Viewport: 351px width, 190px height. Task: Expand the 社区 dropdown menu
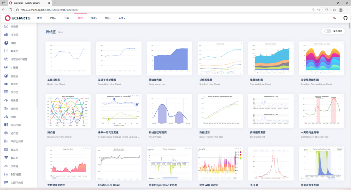click(x=108, y=18)
